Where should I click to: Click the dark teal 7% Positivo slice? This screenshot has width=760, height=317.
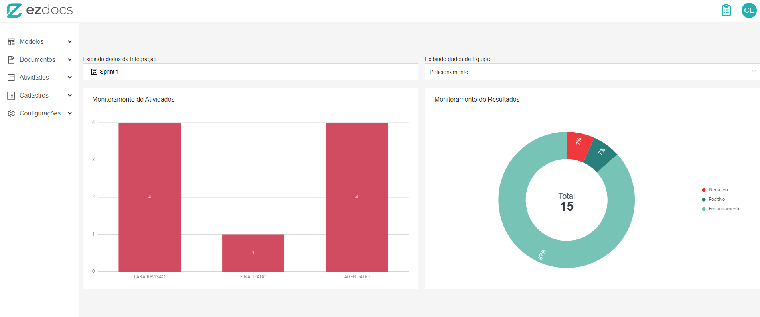point(601,155)
